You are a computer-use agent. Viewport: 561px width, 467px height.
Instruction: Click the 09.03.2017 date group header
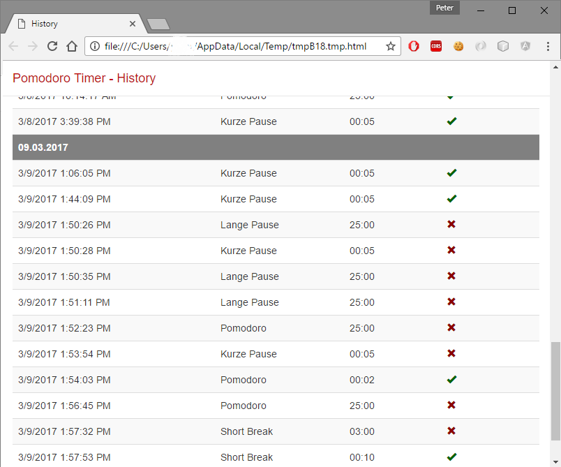pyautogui.click(x=276, y=147)
